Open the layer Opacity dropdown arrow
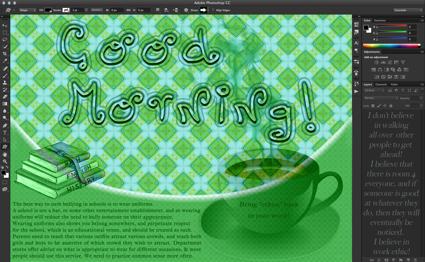 point(421,98)
